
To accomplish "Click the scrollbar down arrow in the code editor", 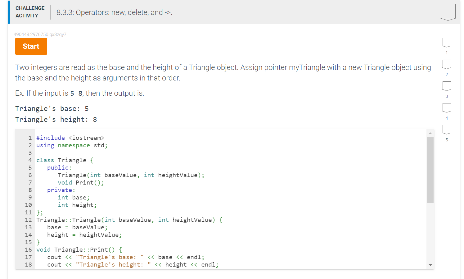I will (430, 265).
